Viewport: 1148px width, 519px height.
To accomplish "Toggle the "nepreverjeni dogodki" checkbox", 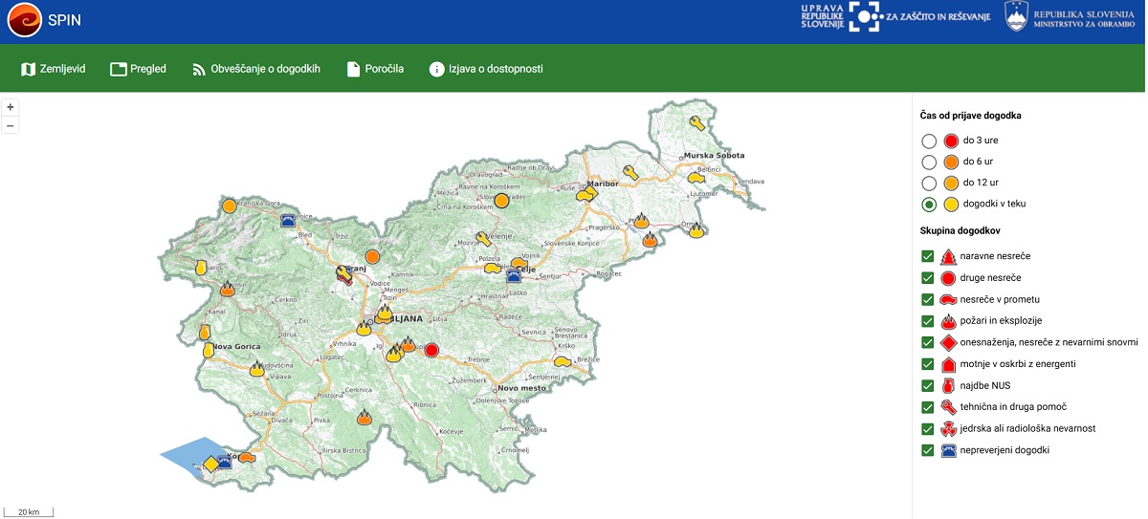I will [x=927, y=450].
